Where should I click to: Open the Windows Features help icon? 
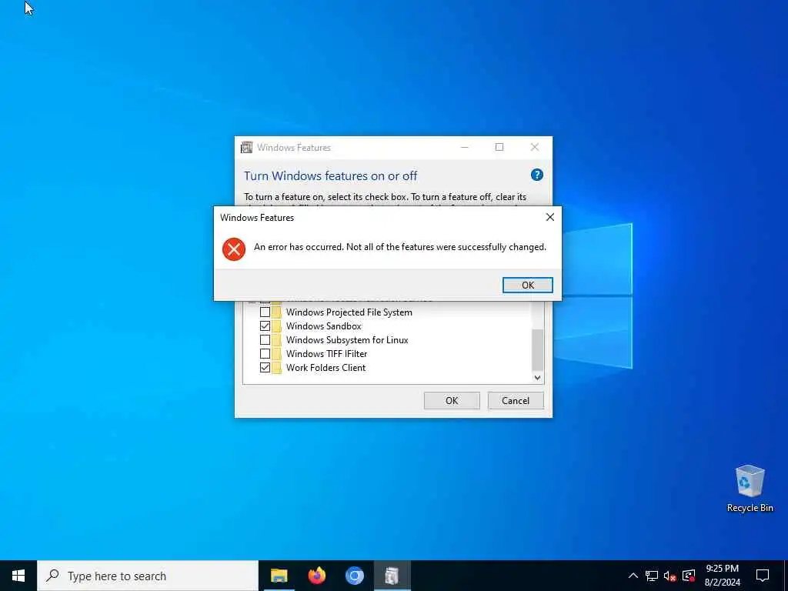[x=536, y=175]
